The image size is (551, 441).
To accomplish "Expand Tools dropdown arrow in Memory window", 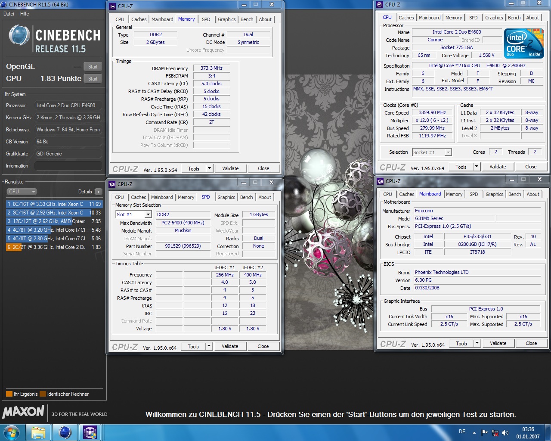I will pos(209,168).
